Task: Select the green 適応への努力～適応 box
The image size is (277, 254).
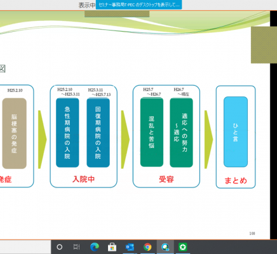Action: coord(181,133)
